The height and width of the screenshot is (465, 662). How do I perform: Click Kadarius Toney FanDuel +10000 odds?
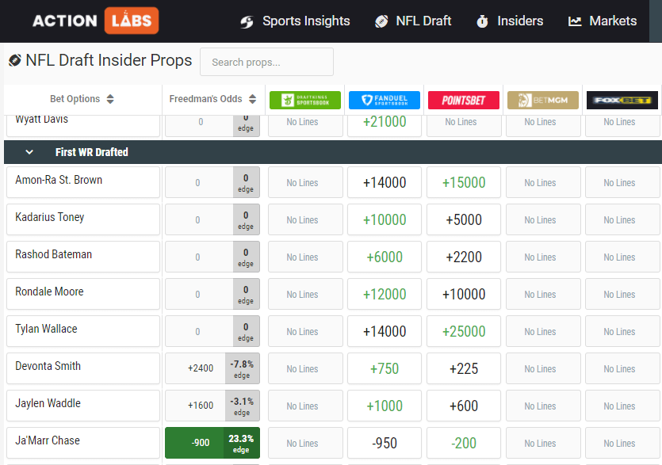[x=385, y=219]
